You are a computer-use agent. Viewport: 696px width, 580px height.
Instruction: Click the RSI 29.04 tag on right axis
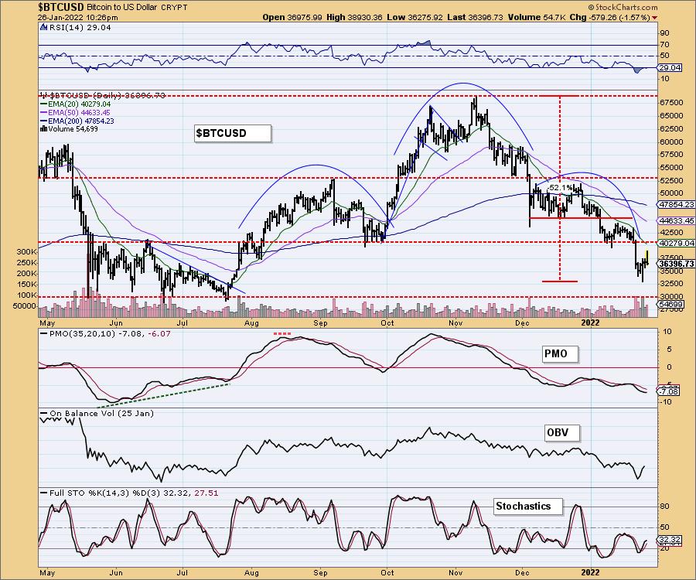coord(670,68)
